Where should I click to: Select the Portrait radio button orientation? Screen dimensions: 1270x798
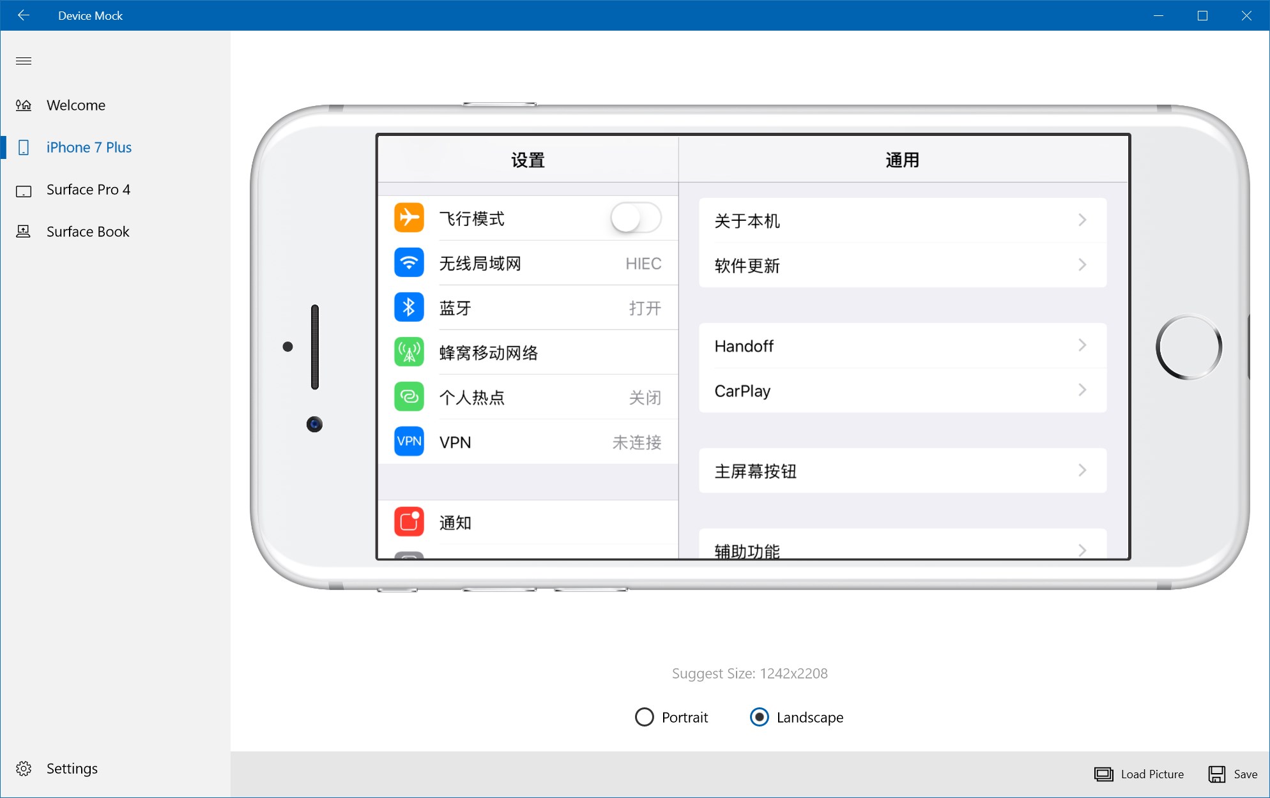[x=643, y=717]
